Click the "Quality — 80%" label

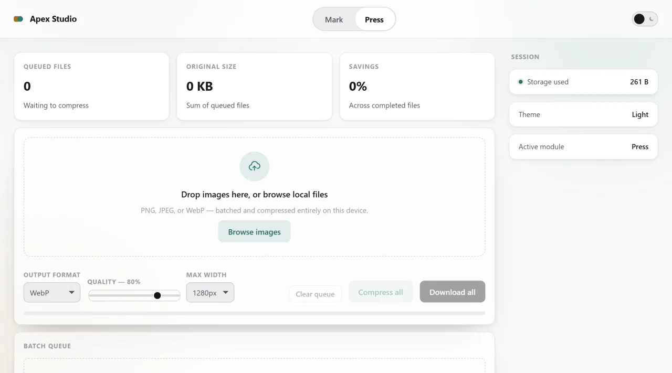point(114,282)
